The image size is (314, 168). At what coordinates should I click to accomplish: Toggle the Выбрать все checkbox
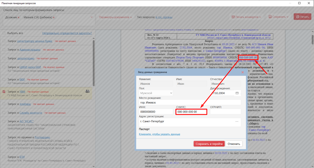4,33
